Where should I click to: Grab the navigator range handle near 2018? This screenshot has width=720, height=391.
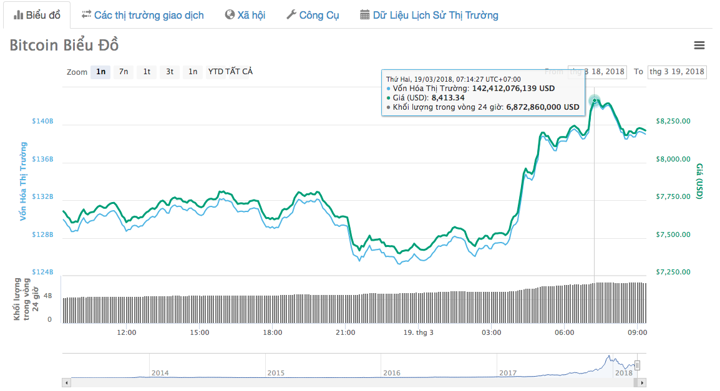[x=637, y=365]
